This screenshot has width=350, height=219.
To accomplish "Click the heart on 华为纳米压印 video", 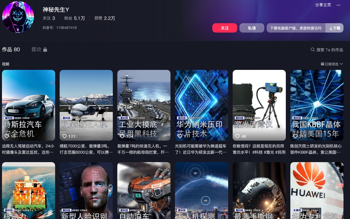I will point(180,136).
